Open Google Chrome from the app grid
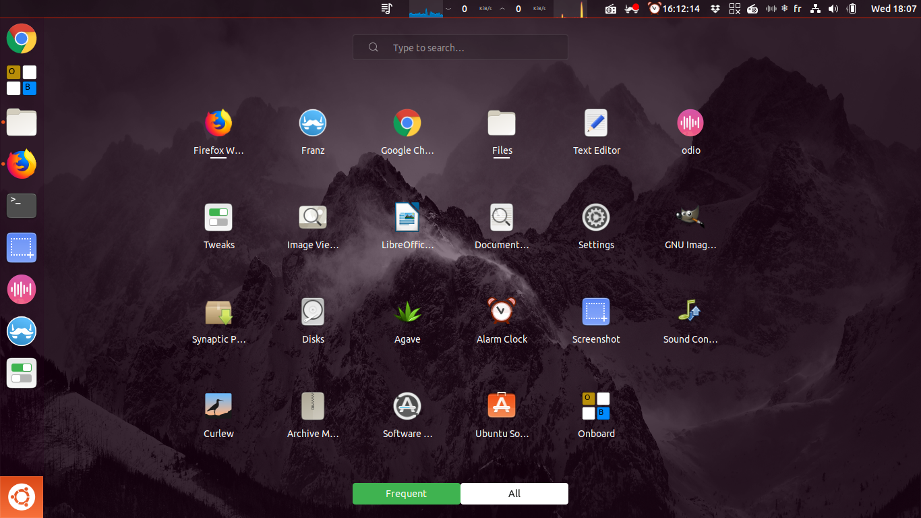This screenshot has height=518, width=921. click(407, 132)
